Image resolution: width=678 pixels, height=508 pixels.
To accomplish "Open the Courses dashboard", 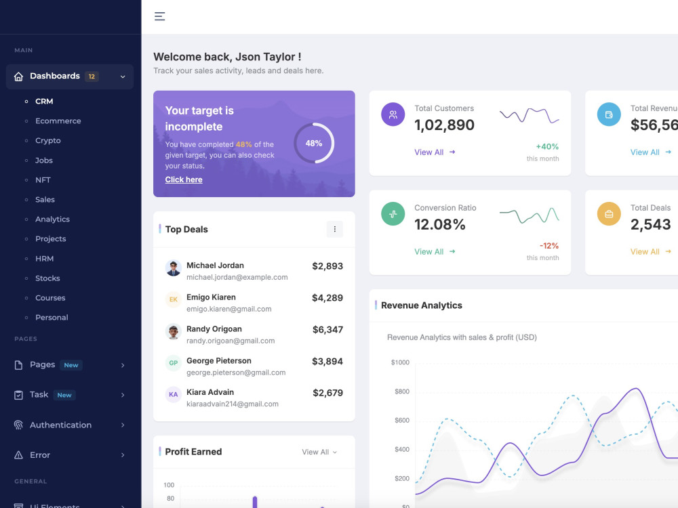I will pyautogui.click(x=50, y=298).
